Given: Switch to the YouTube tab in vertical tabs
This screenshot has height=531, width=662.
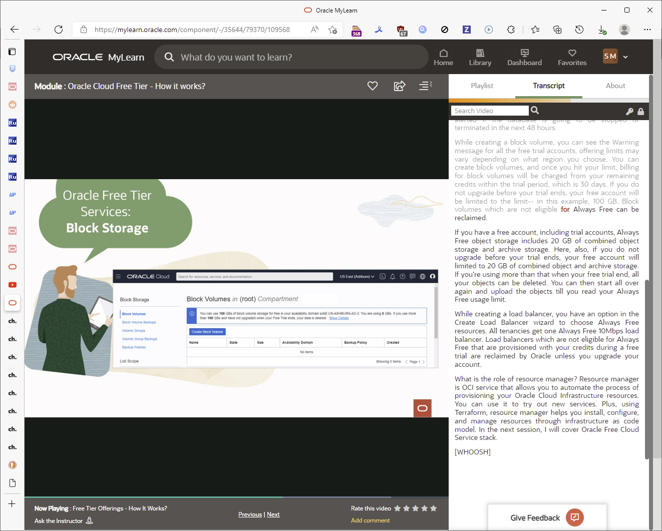Looking at the screenshot, I should pos(13,285).
